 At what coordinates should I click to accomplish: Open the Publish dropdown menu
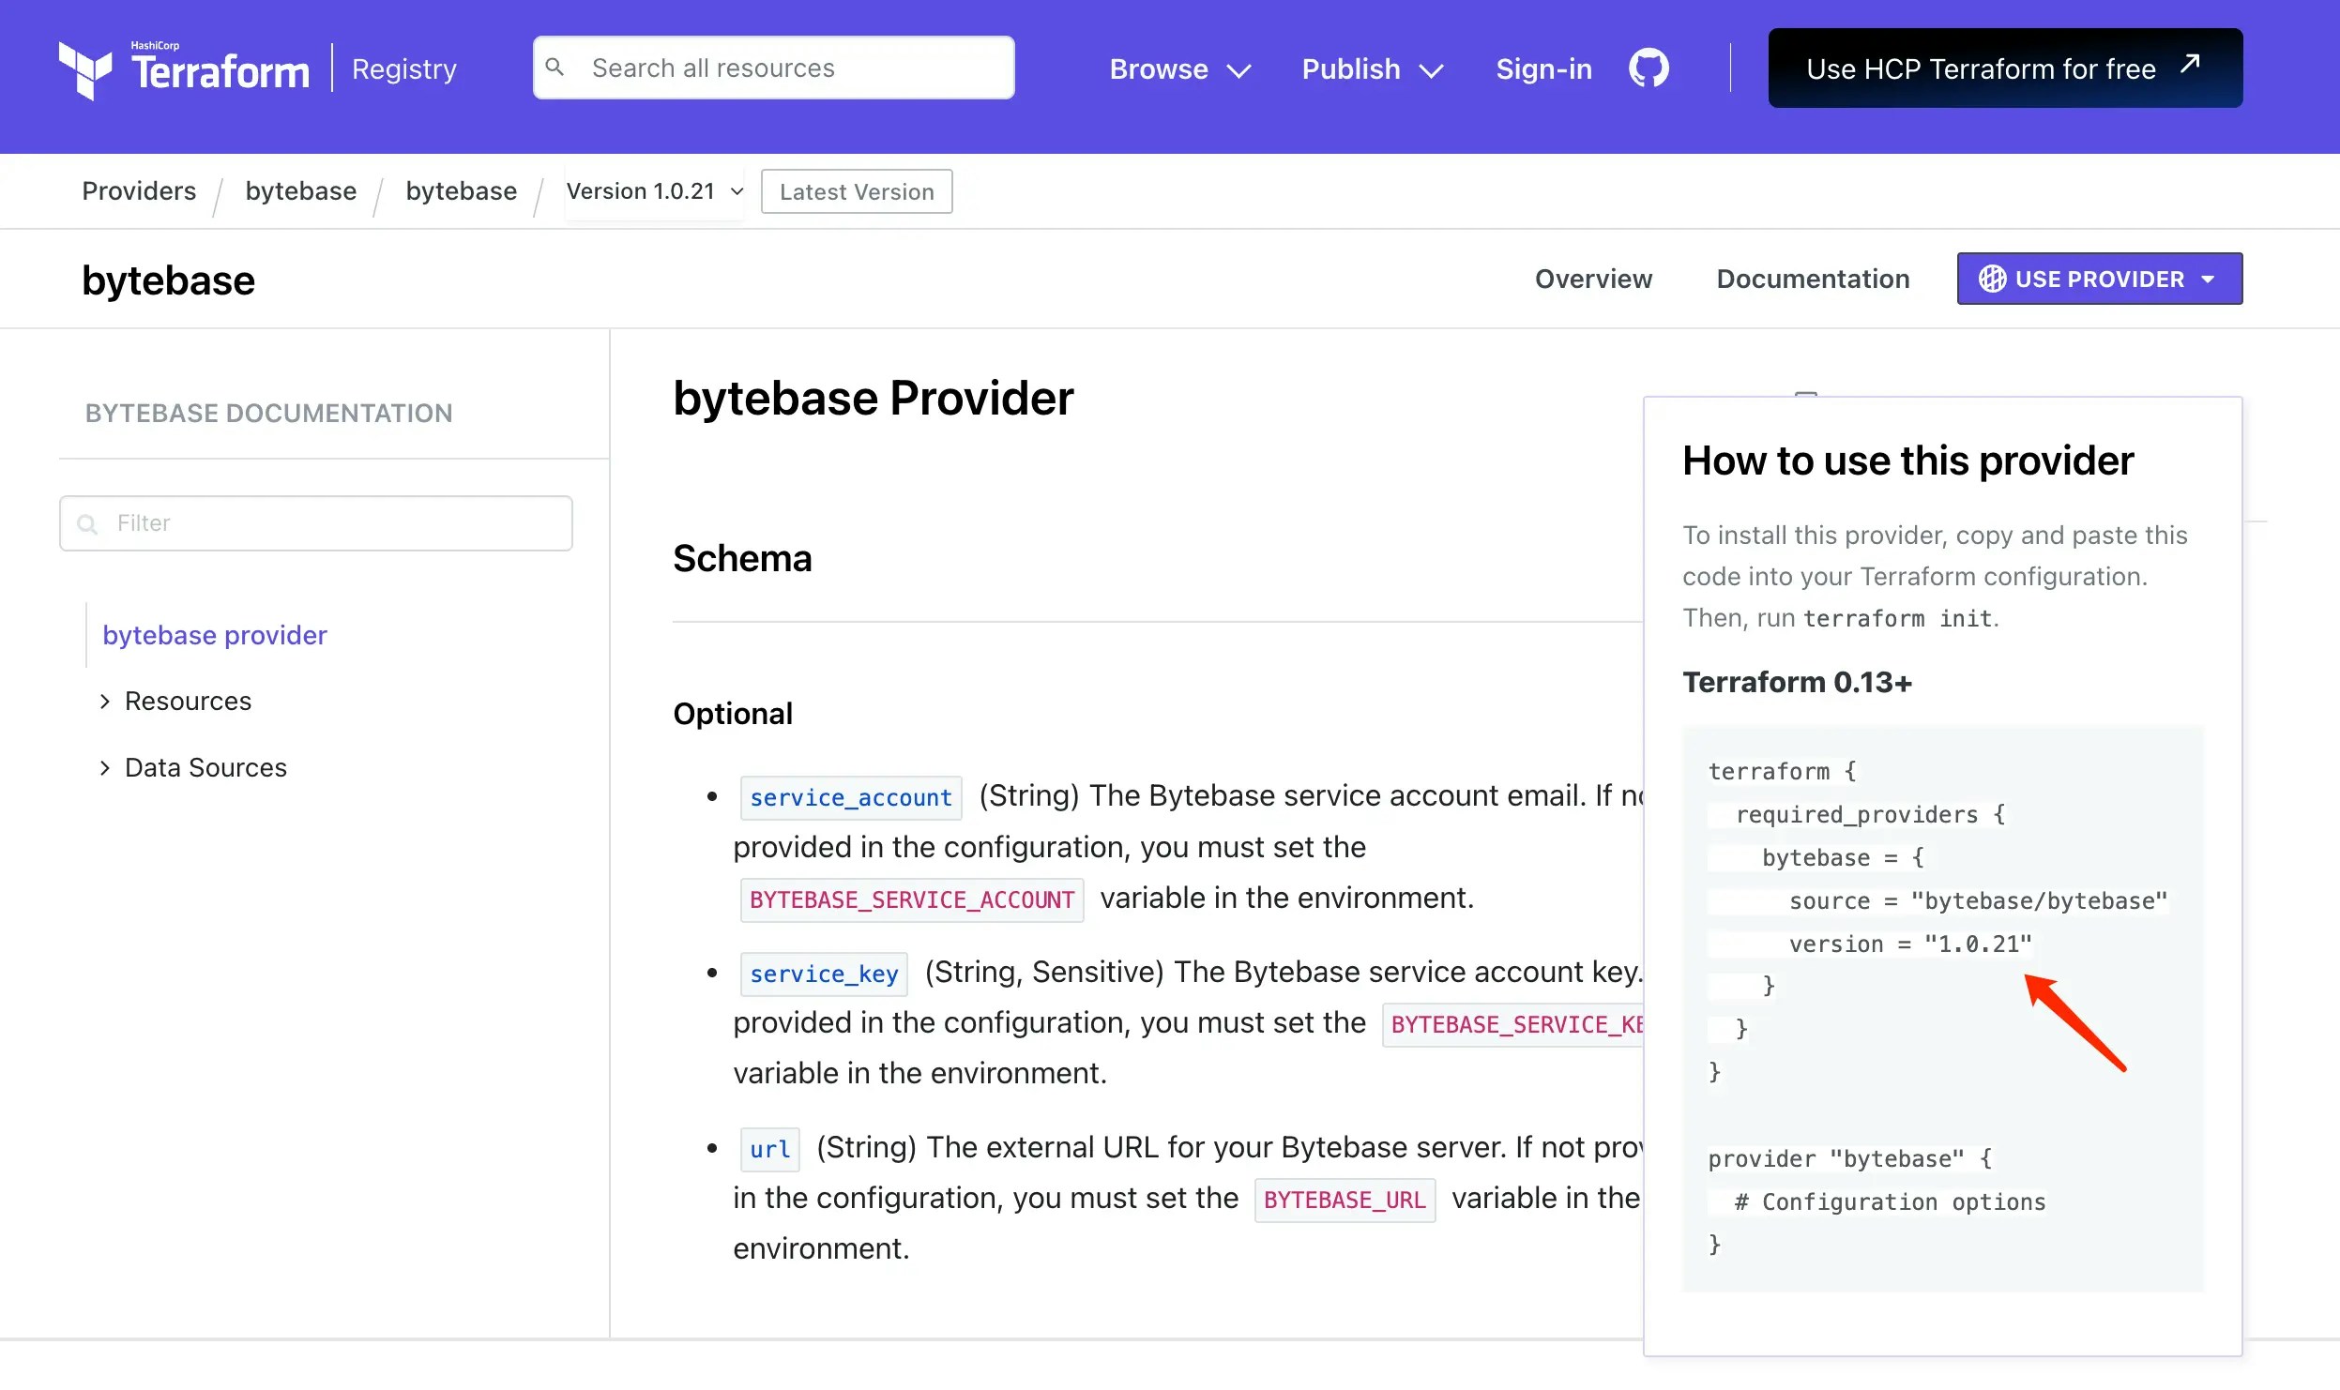point(1372,69)
